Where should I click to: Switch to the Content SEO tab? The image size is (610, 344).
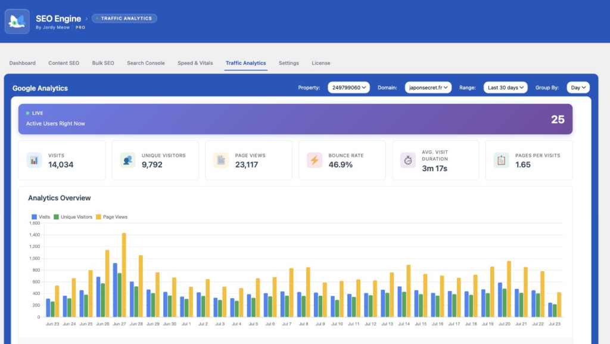point(64,63)
